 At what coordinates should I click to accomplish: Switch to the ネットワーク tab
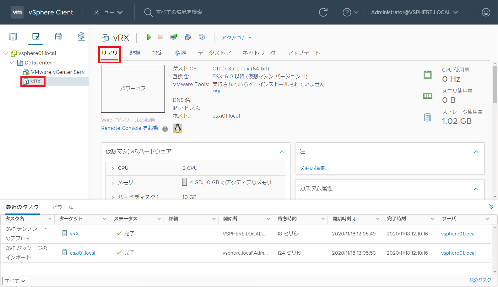(x=259, y=53)
